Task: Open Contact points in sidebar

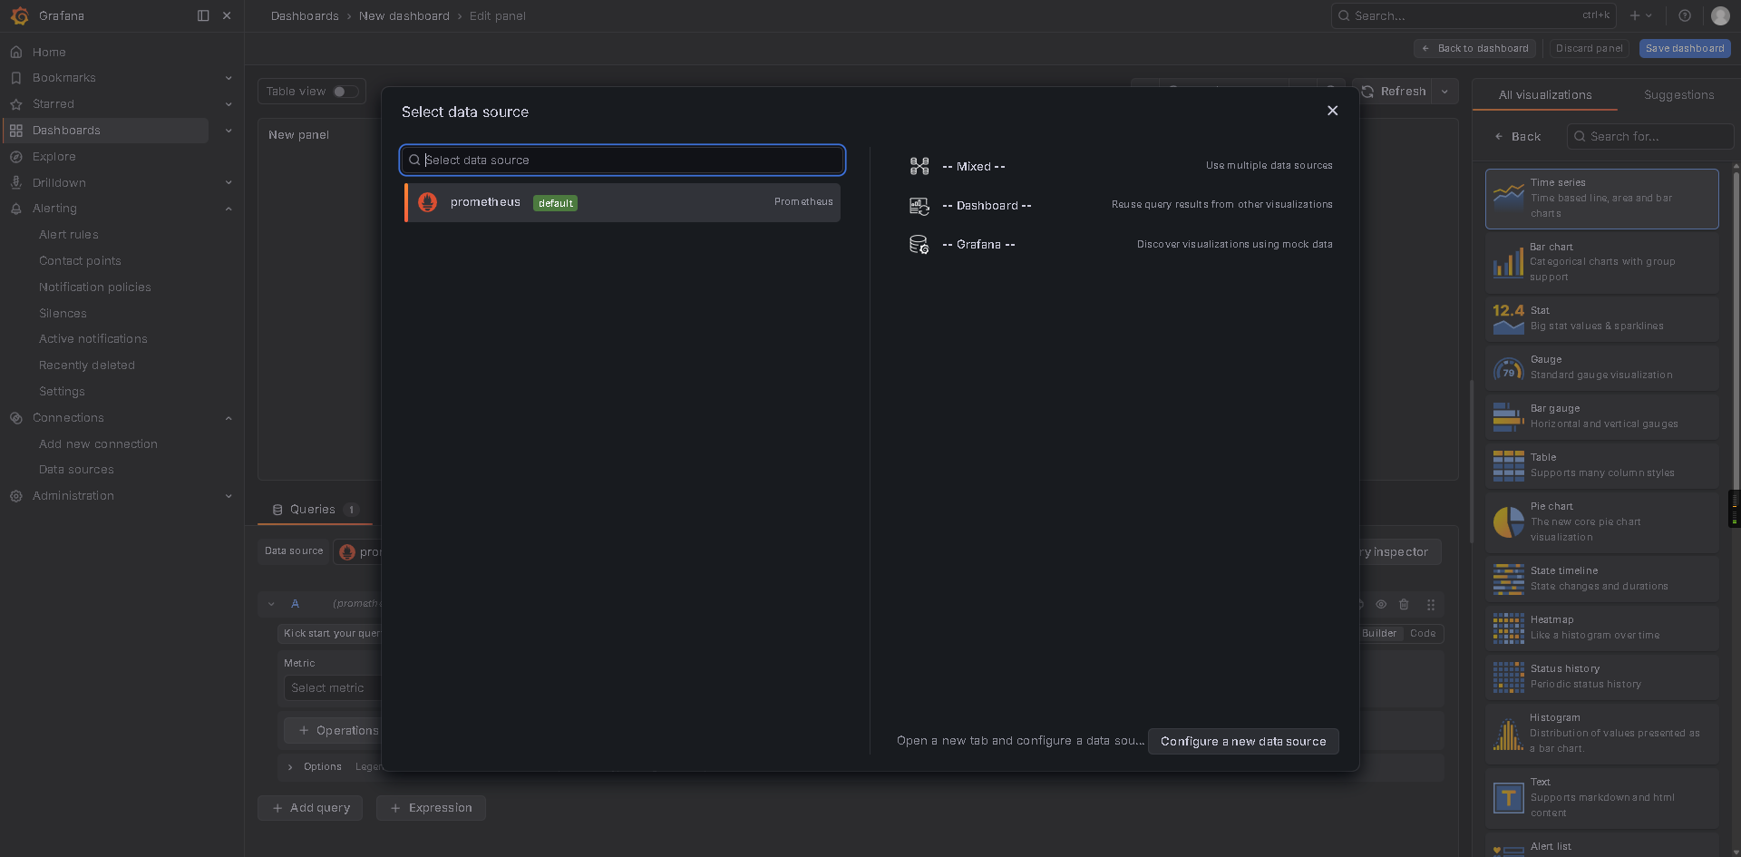Action: (x=80, y=261)
